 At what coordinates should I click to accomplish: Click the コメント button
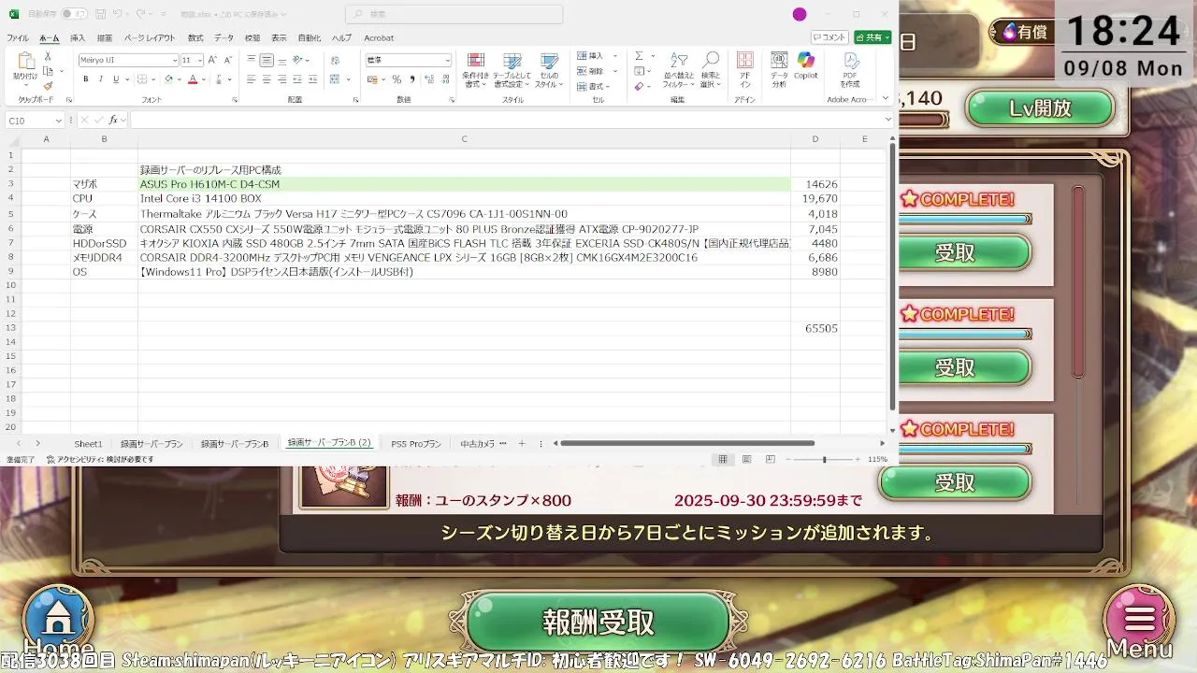pyautogui.click(x=829, y=37)
